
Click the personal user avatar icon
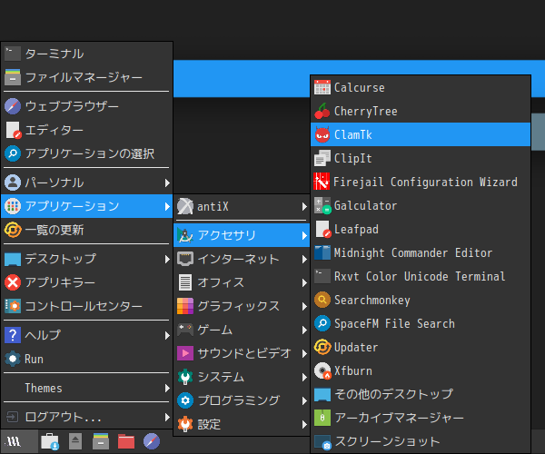pyautogui.click(x=13, y=183)
